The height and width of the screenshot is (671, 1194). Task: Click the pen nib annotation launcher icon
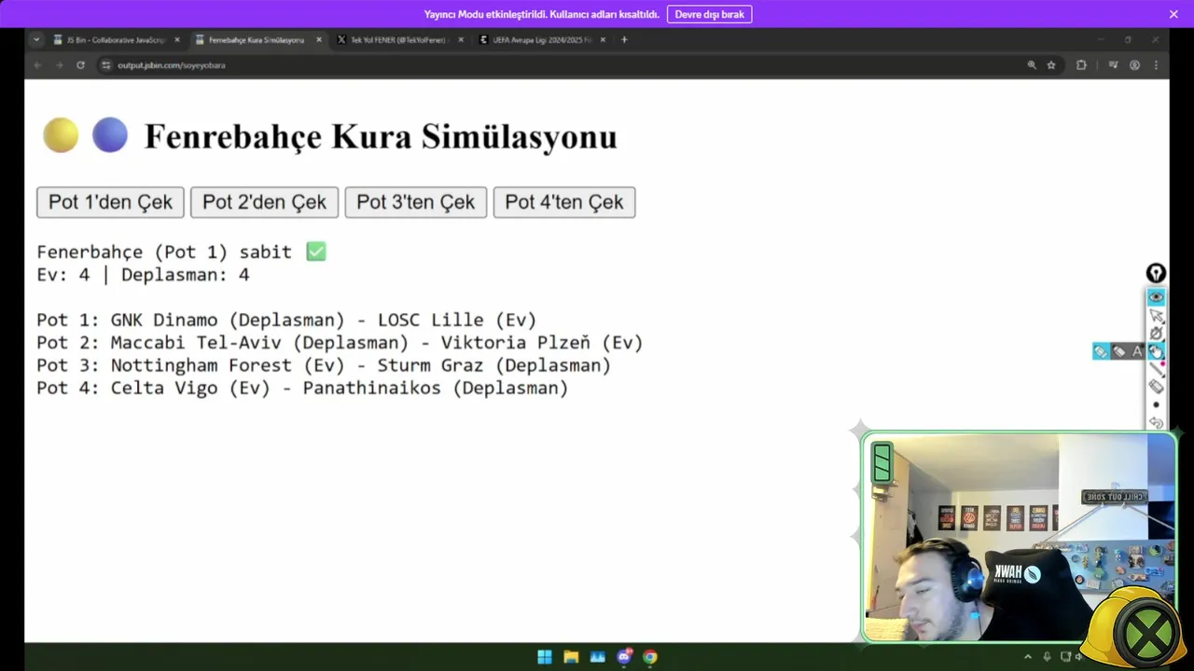pyautogui.click(x=1156, y=273)
